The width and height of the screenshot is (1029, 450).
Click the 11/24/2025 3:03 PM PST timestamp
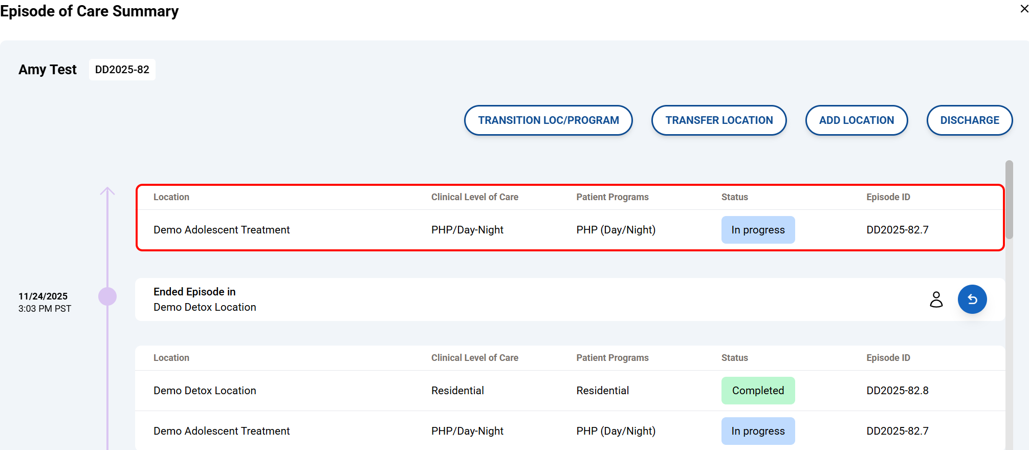pos(45,302)
